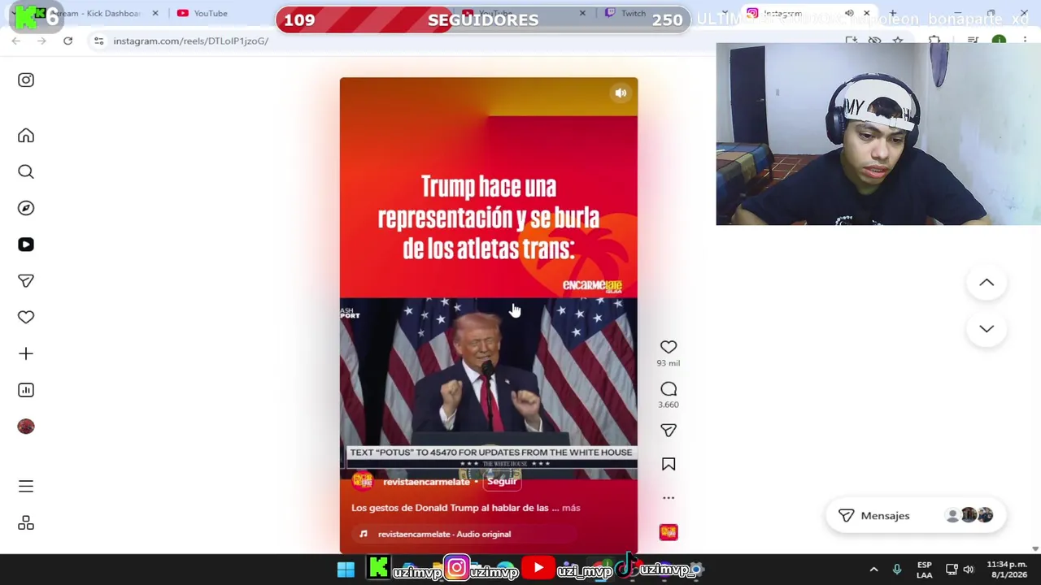
Task: Click the microphone tray icon
Action: [897, 570]
